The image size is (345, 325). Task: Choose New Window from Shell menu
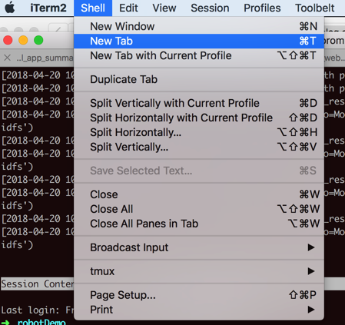pyautogui.click(x=199, y=26)
